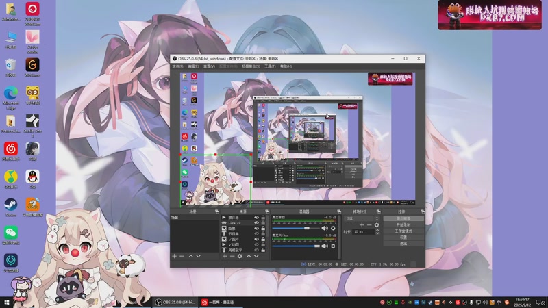Viewport: 548px width, 308px height.
Task: Toggle visibility of the 图像 source
Action: (256, 229)
